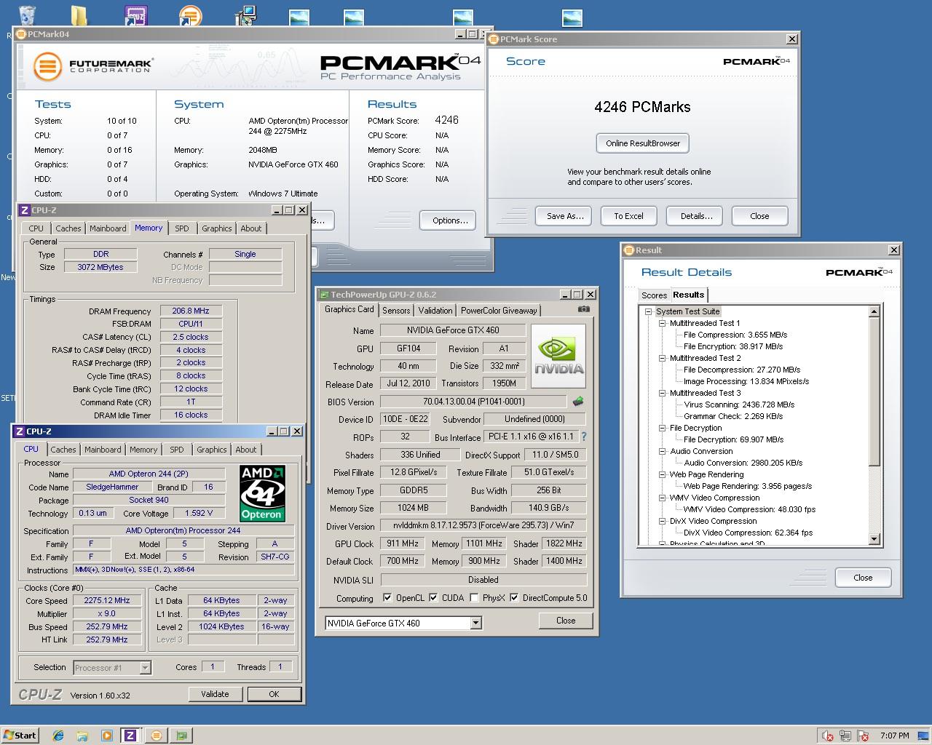Toggle the CUDA checkbox
932x745 pixels.
click(433, 598)
